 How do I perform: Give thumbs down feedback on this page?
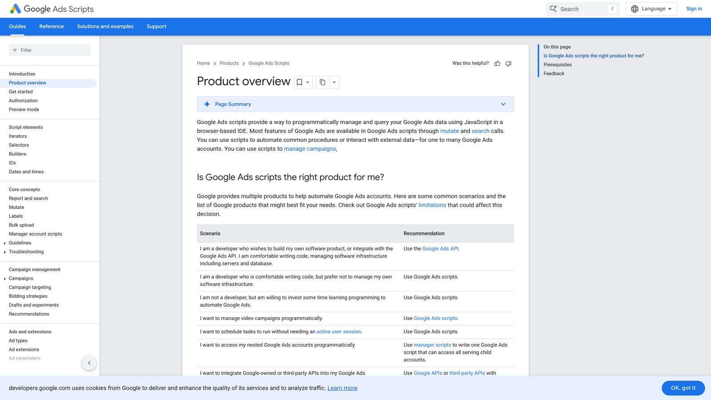tap(508, 64)
